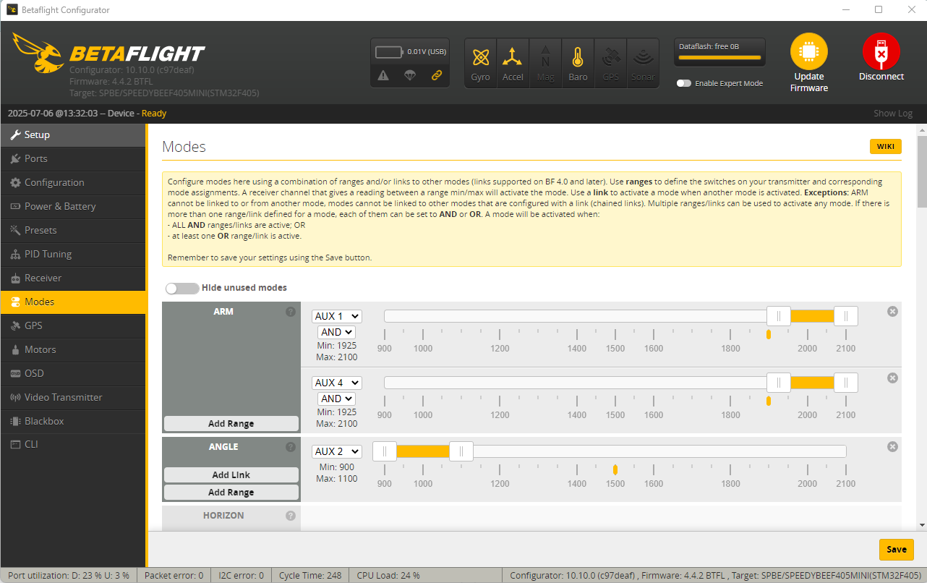Click the Baro sensor icon
927x583 pixels.
tap(578, 64)
